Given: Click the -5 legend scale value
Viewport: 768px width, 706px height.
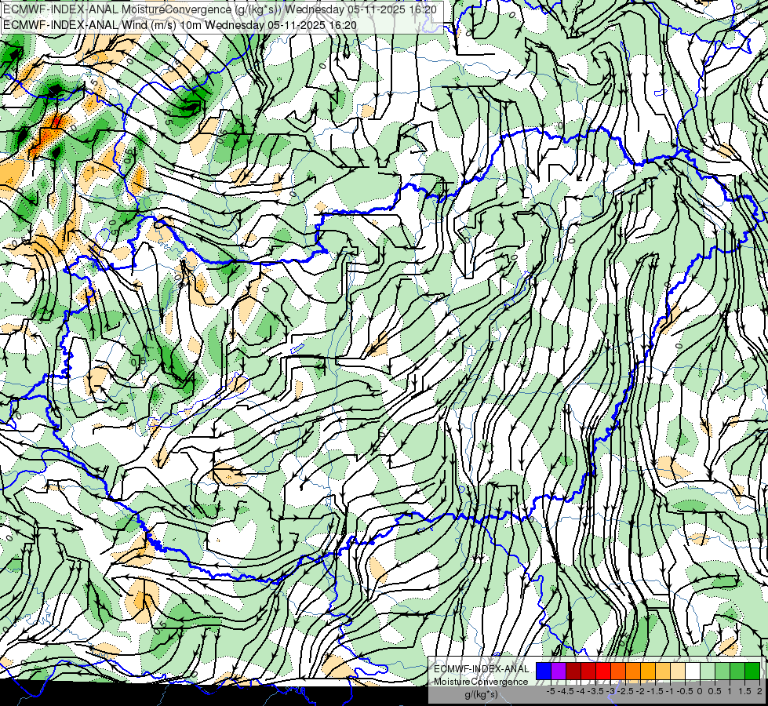Looking at the screenshot, I should click(x=551, y=691).
